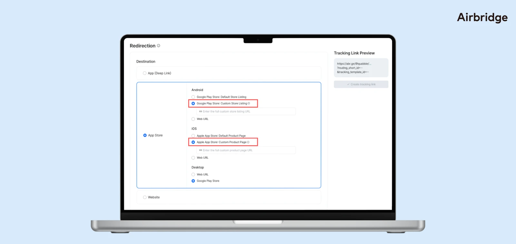Select Google Play Store under Desktop
This screenshot has height=244, width=516.
coord(193,181)
